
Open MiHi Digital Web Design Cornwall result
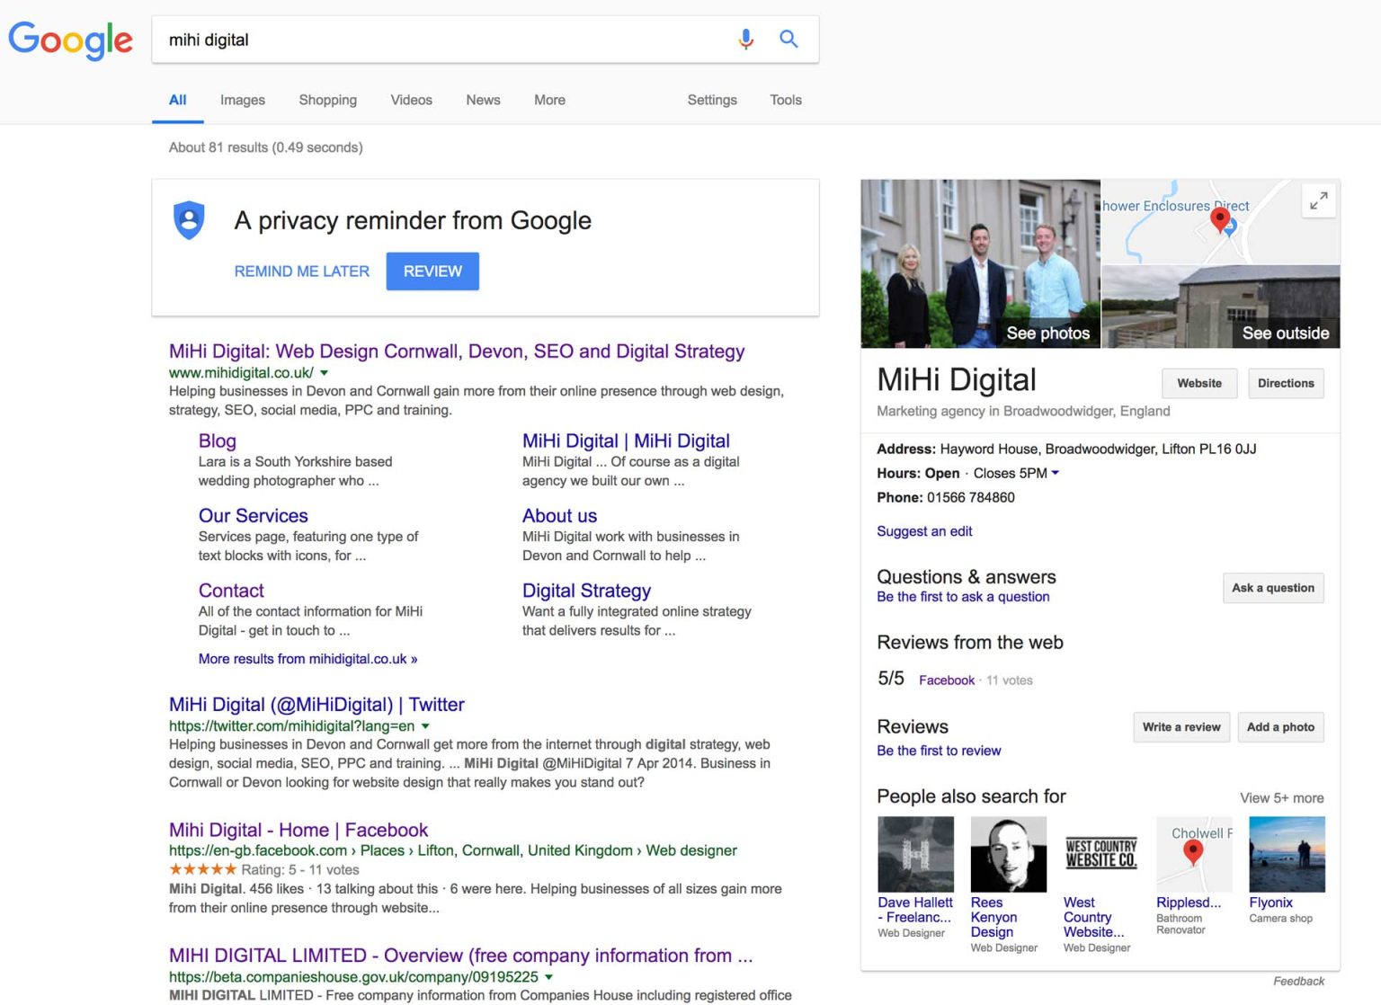click(457, 351)
